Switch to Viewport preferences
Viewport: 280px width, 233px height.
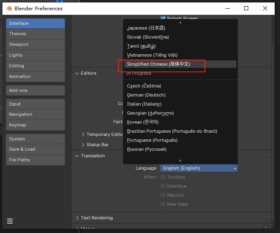35,44
